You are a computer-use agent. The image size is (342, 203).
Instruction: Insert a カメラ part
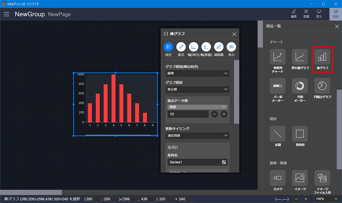[278, 178]
